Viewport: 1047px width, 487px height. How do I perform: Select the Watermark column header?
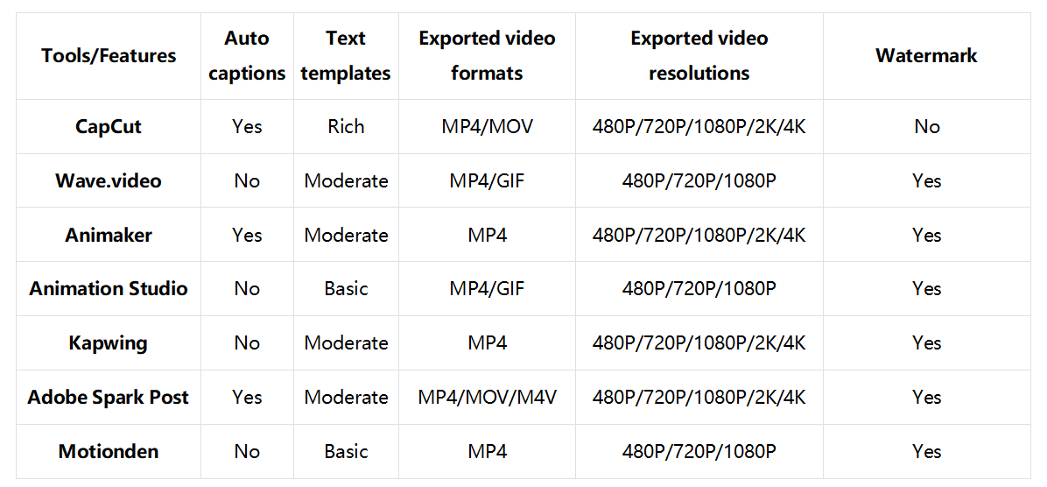pos(926,56)
